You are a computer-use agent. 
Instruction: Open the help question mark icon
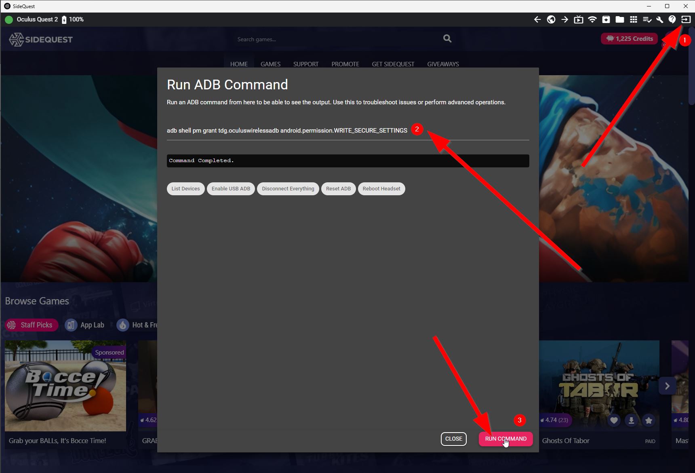(672, 19)
